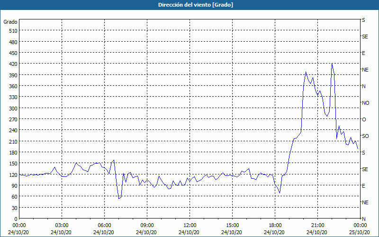Select the 'SE' compass label level with 480
Screen dimensions: 379x237
coord(365,36)
